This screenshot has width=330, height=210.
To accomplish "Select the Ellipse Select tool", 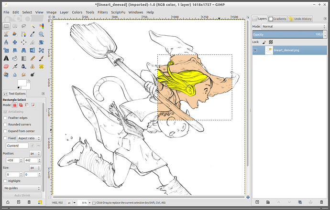I will click(x=16, y=26).
